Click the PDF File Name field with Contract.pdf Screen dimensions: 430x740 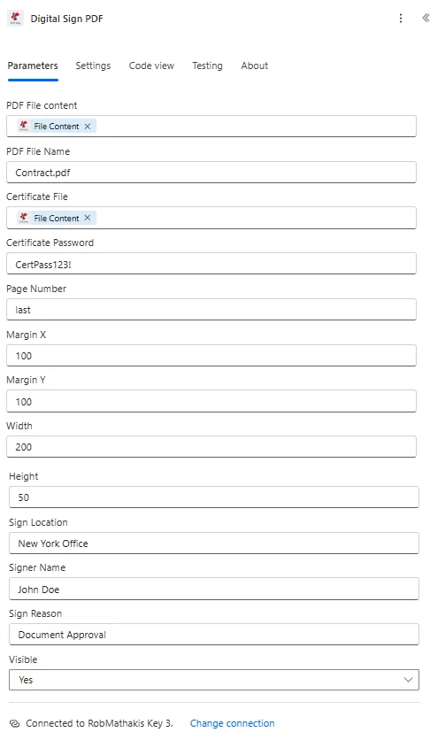(x=211, y=173)
